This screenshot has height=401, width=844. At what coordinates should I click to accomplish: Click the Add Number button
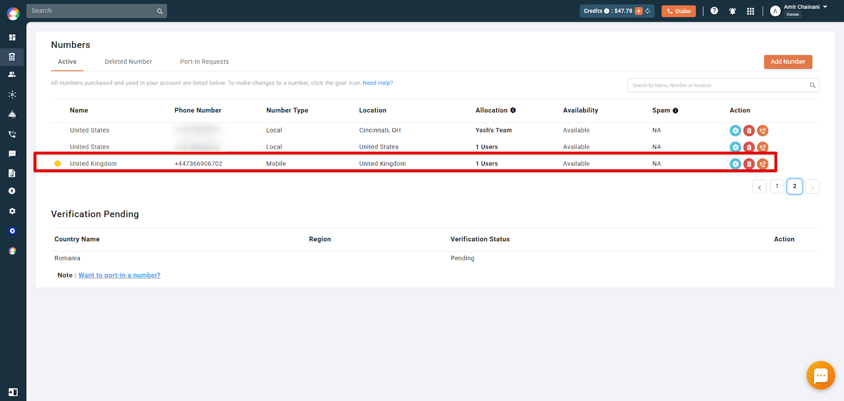(788, 62)
